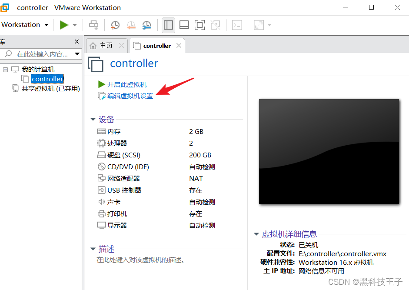Viewport: 409px width, 290px height.
Task: Click the VMware Workstation title bar icon
Action: tap(5, 7)
